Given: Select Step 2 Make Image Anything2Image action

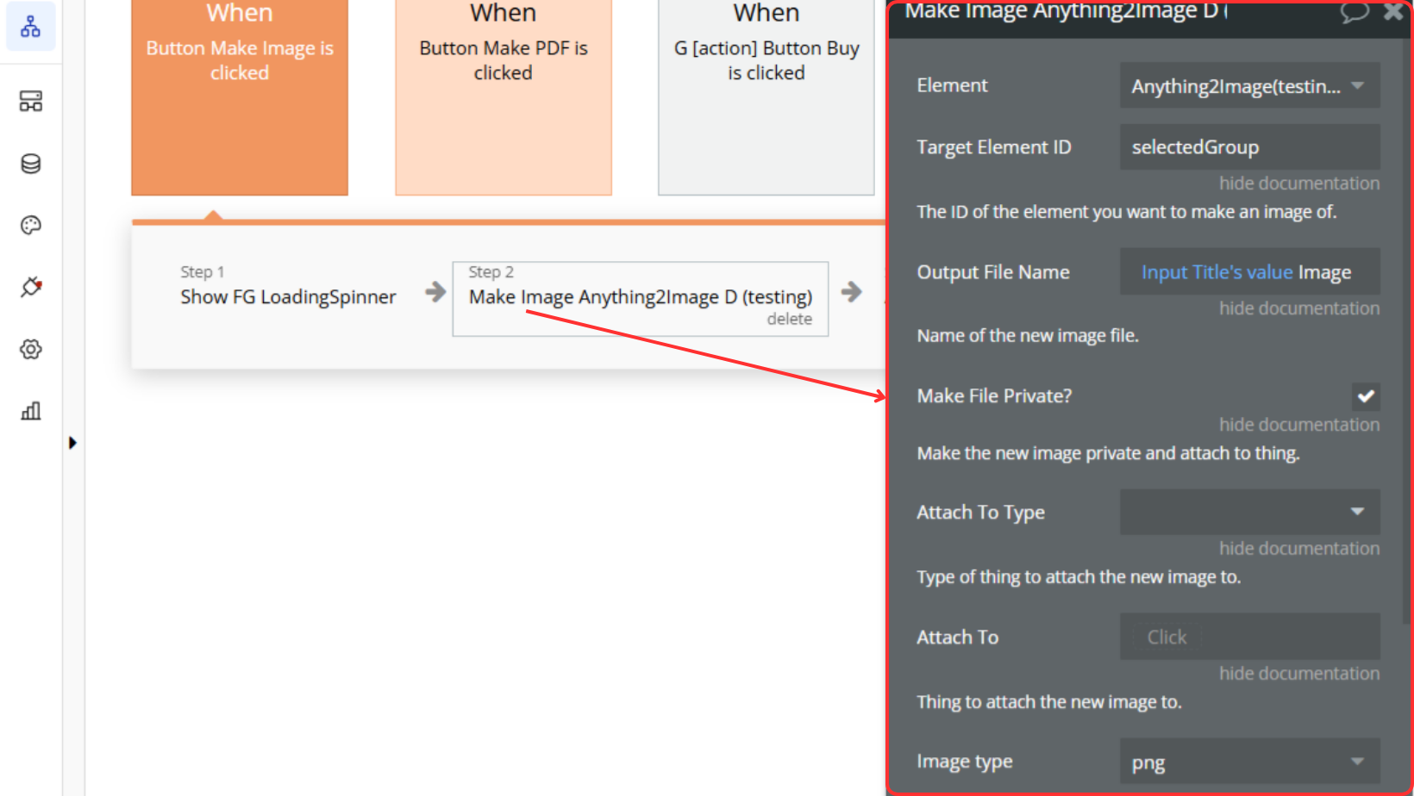Looking at the screenshot, I should [x=641, y=298].
